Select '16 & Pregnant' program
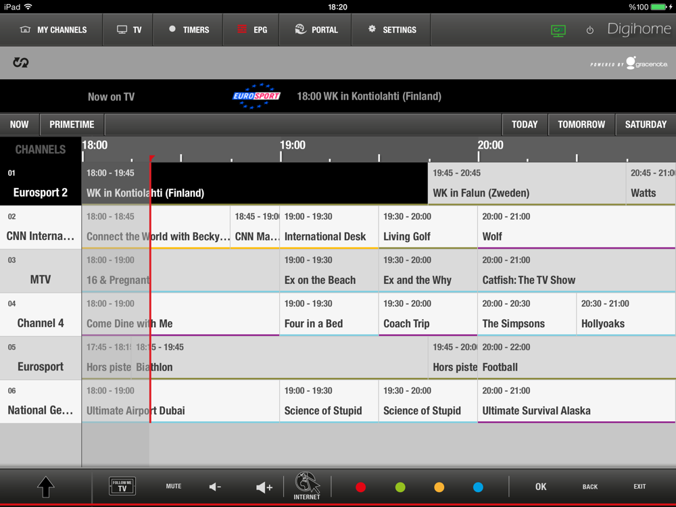The width and height of the screenshot is (676, 507). [180, 271]
